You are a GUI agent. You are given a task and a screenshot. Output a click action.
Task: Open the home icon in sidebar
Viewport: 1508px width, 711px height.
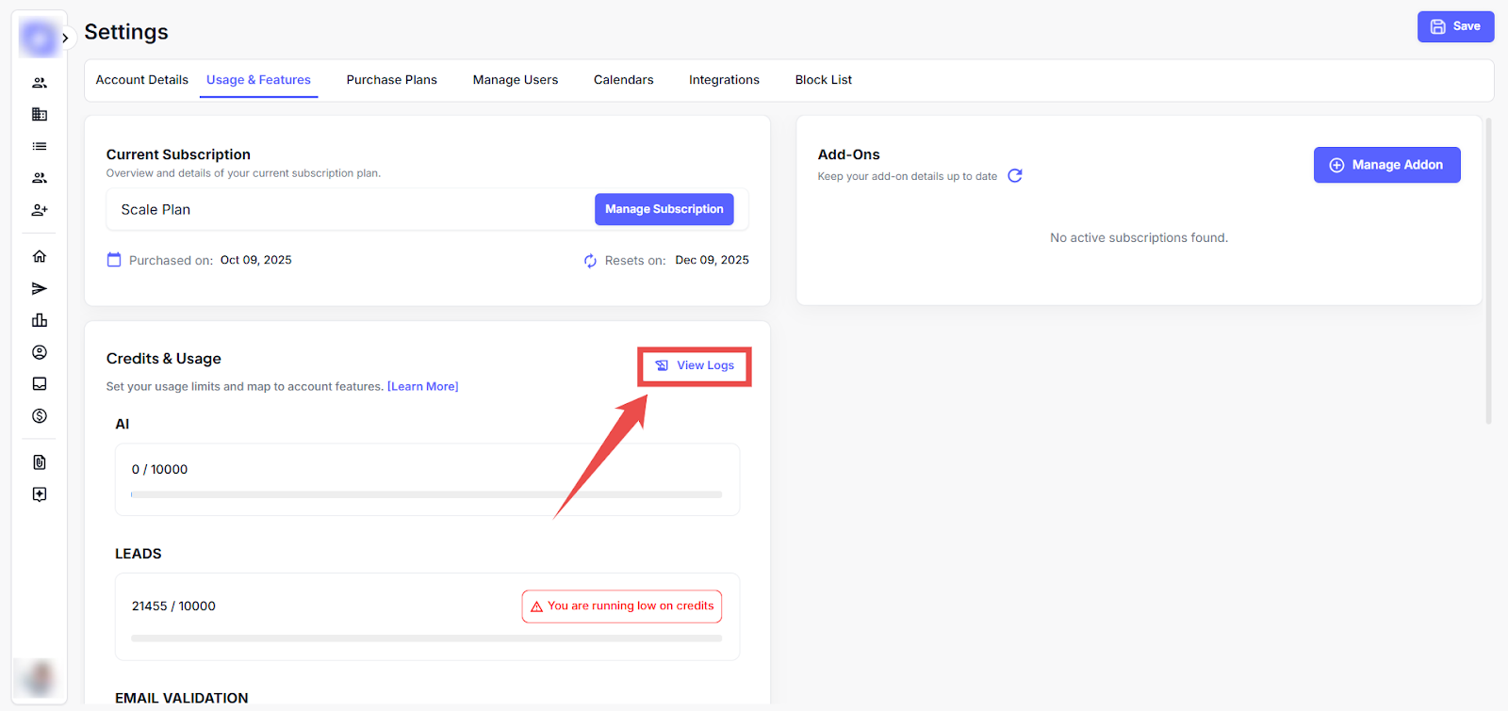point(40,256)
